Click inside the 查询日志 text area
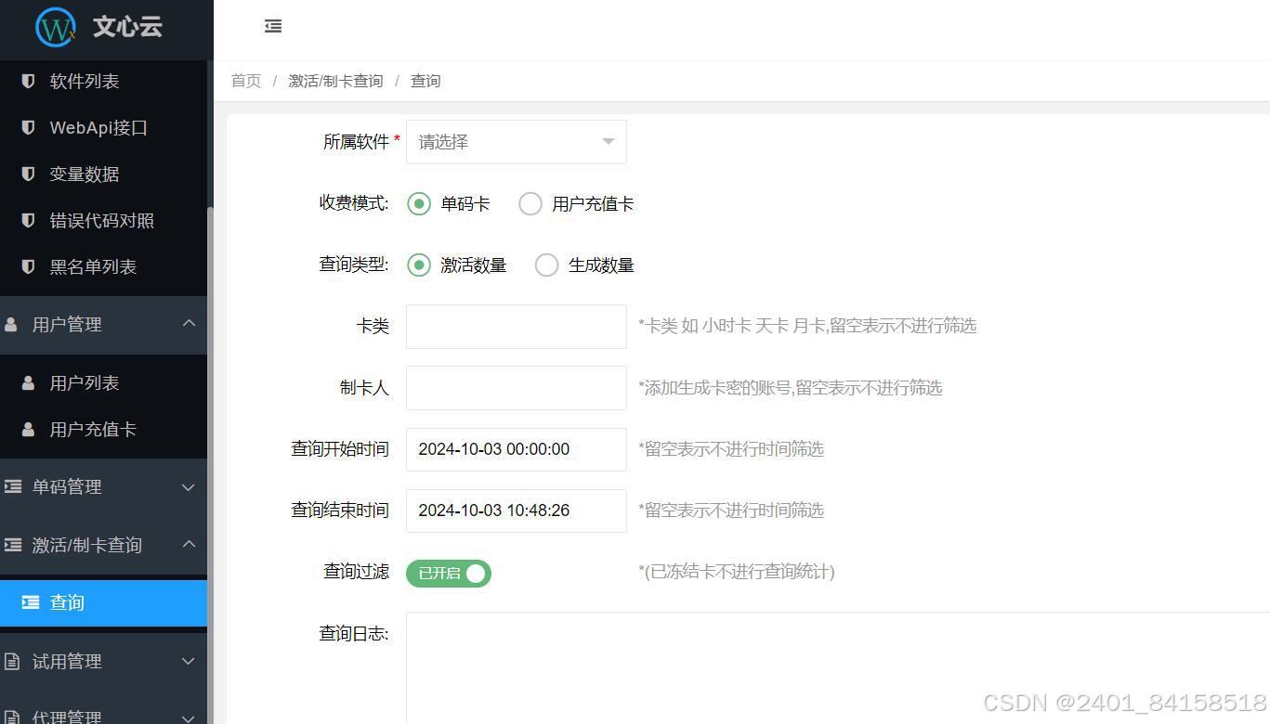 (x=838, y=668)
